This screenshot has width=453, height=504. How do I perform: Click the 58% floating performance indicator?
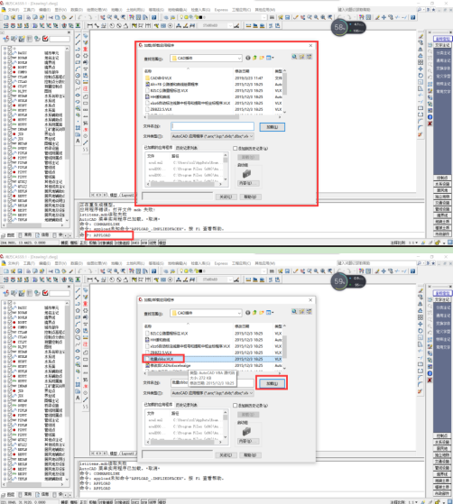click(x=339, y=28)
